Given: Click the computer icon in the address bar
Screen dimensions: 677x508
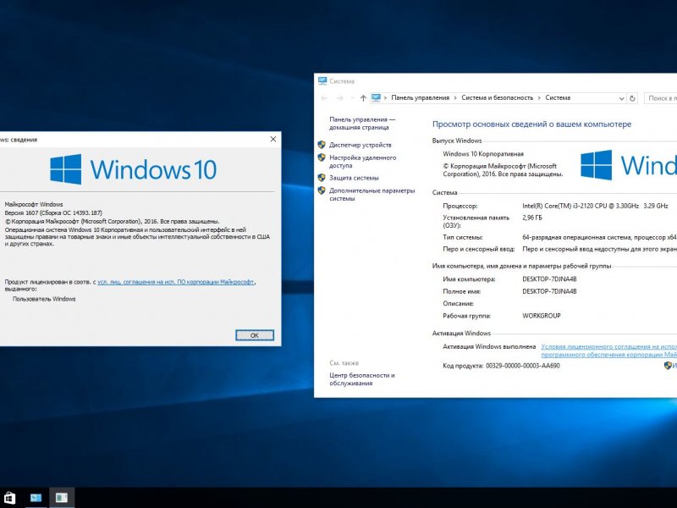Looking at the screenshot, I should [x=376, y=98].
